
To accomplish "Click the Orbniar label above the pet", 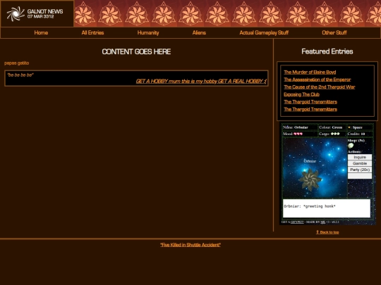I will [x=310, y=161].
